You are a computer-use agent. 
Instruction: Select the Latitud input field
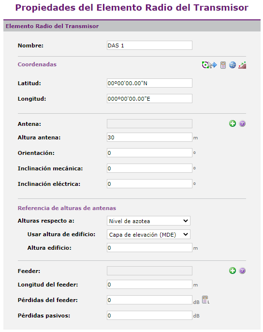click(x=149, y=83)
